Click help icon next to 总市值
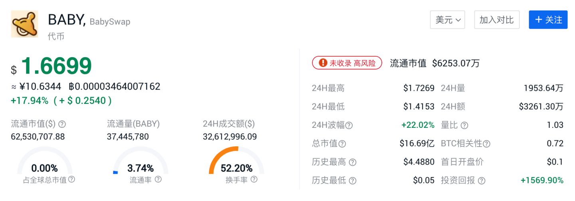Viewport: 575px width, 201px height. 342,144
